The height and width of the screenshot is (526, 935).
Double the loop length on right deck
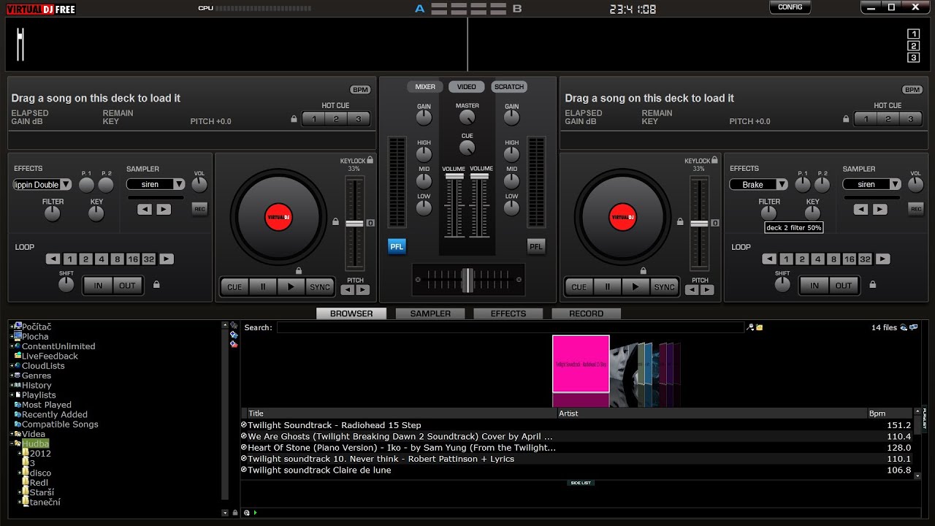tap(883, 259)
